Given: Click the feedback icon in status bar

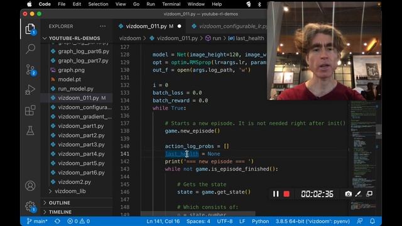Looking at the screenshot, I should [360, 221].
